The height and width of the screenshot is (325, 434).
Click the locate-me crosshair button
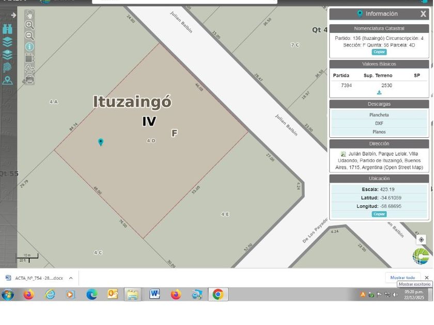(x=421, y=239)
